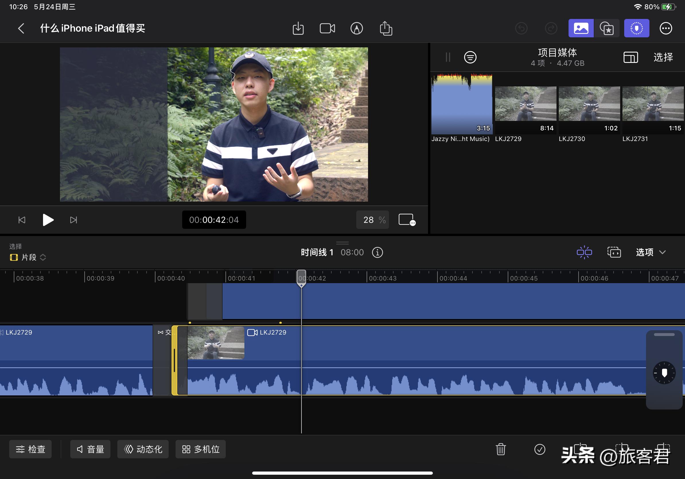Tap the share/export icon in the top bar
Image resolution: width=685 pixels, height=479 pixels.
pyautogui.click(x=386, y=28)
